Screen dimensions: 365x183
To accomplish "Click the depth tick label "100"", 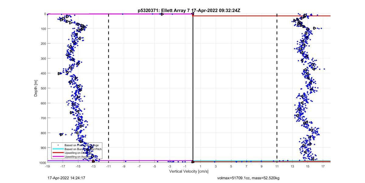I will click(x=43, y=29).
